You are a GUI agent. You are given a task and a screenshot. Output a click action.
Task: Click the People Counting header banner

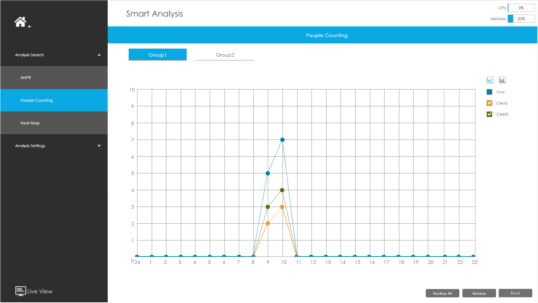click(x=322, y=35)
